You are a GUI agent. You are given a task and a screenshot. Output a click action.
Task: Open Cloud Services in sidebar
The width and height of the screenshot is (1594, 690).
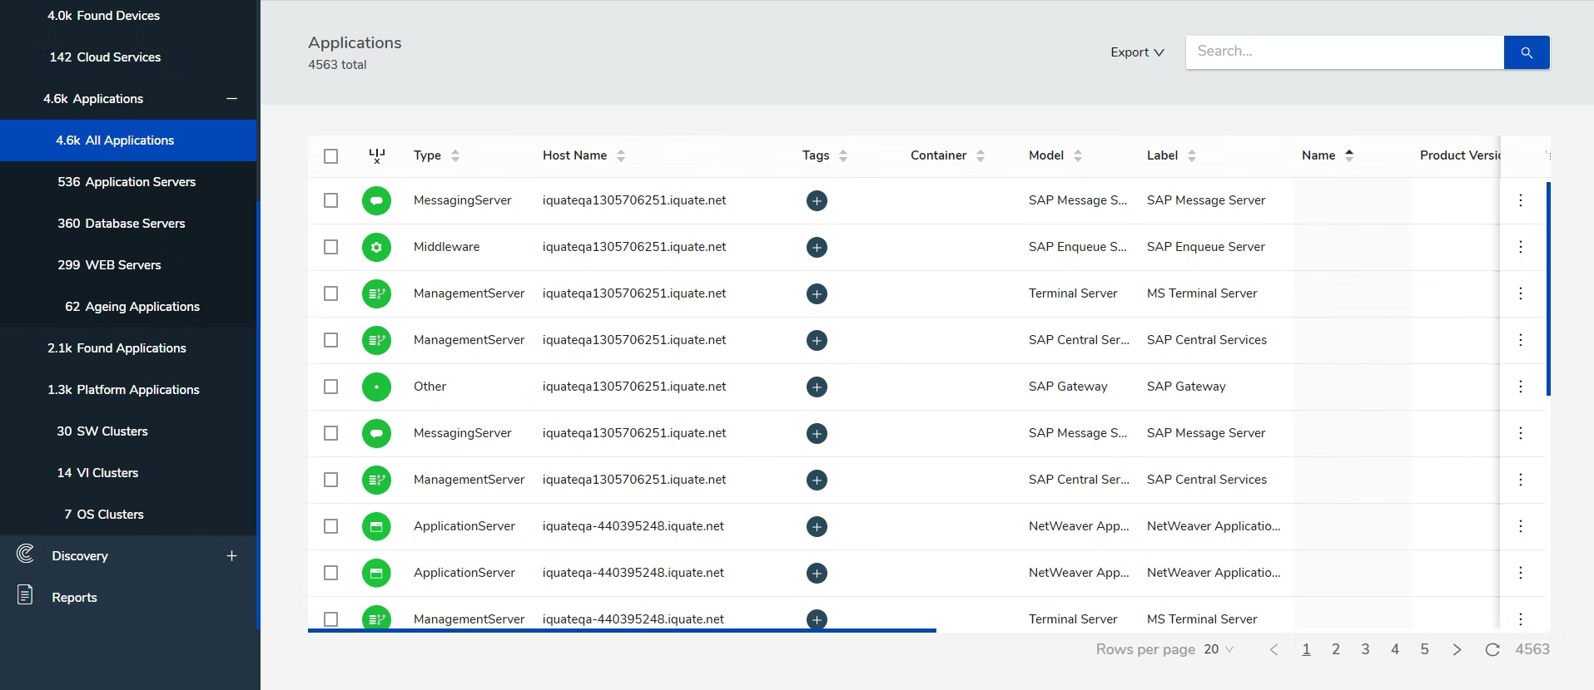[x=128, y=57]
